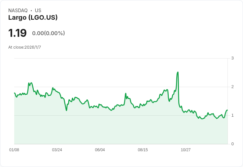This screenshot has width=243, height=167.
Task: Click the leftmost start of the price line
Action: point(15,93)
